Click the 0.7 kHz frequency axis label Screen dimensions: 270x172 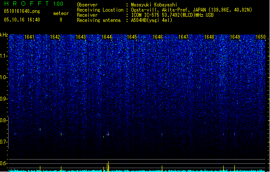tap(4, 142)
